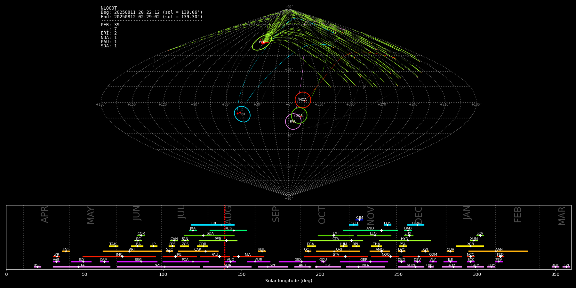Click the XCB shower bar in timeline
The width and height of the screenshot is (576, 288).
[x=470, y=246]
